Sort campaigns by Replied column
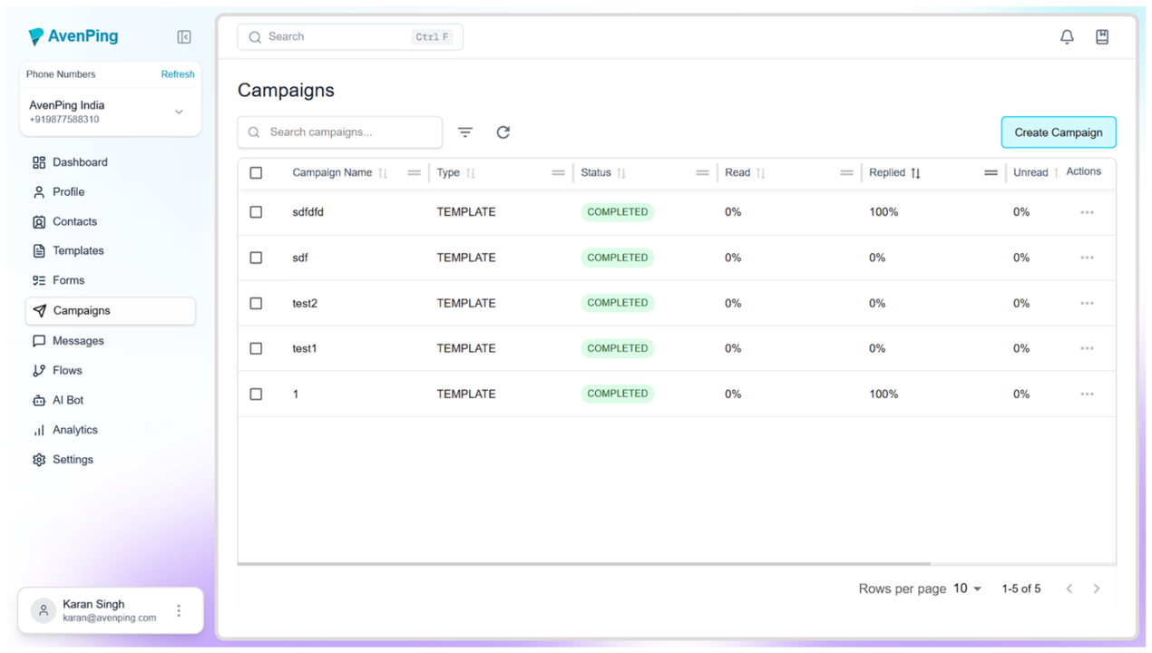 915,172
